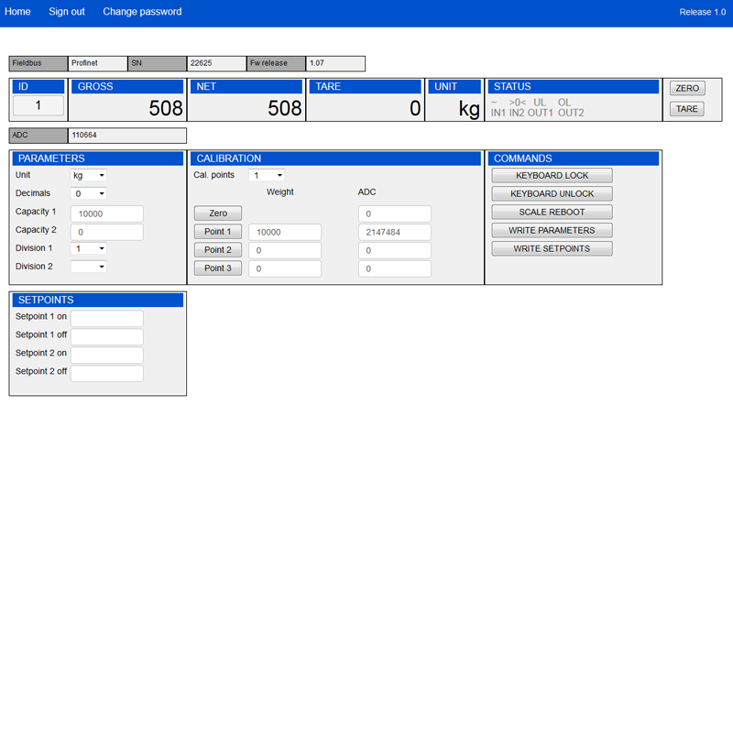Open the Unit dropdown in Parameters

pos(89,175)
